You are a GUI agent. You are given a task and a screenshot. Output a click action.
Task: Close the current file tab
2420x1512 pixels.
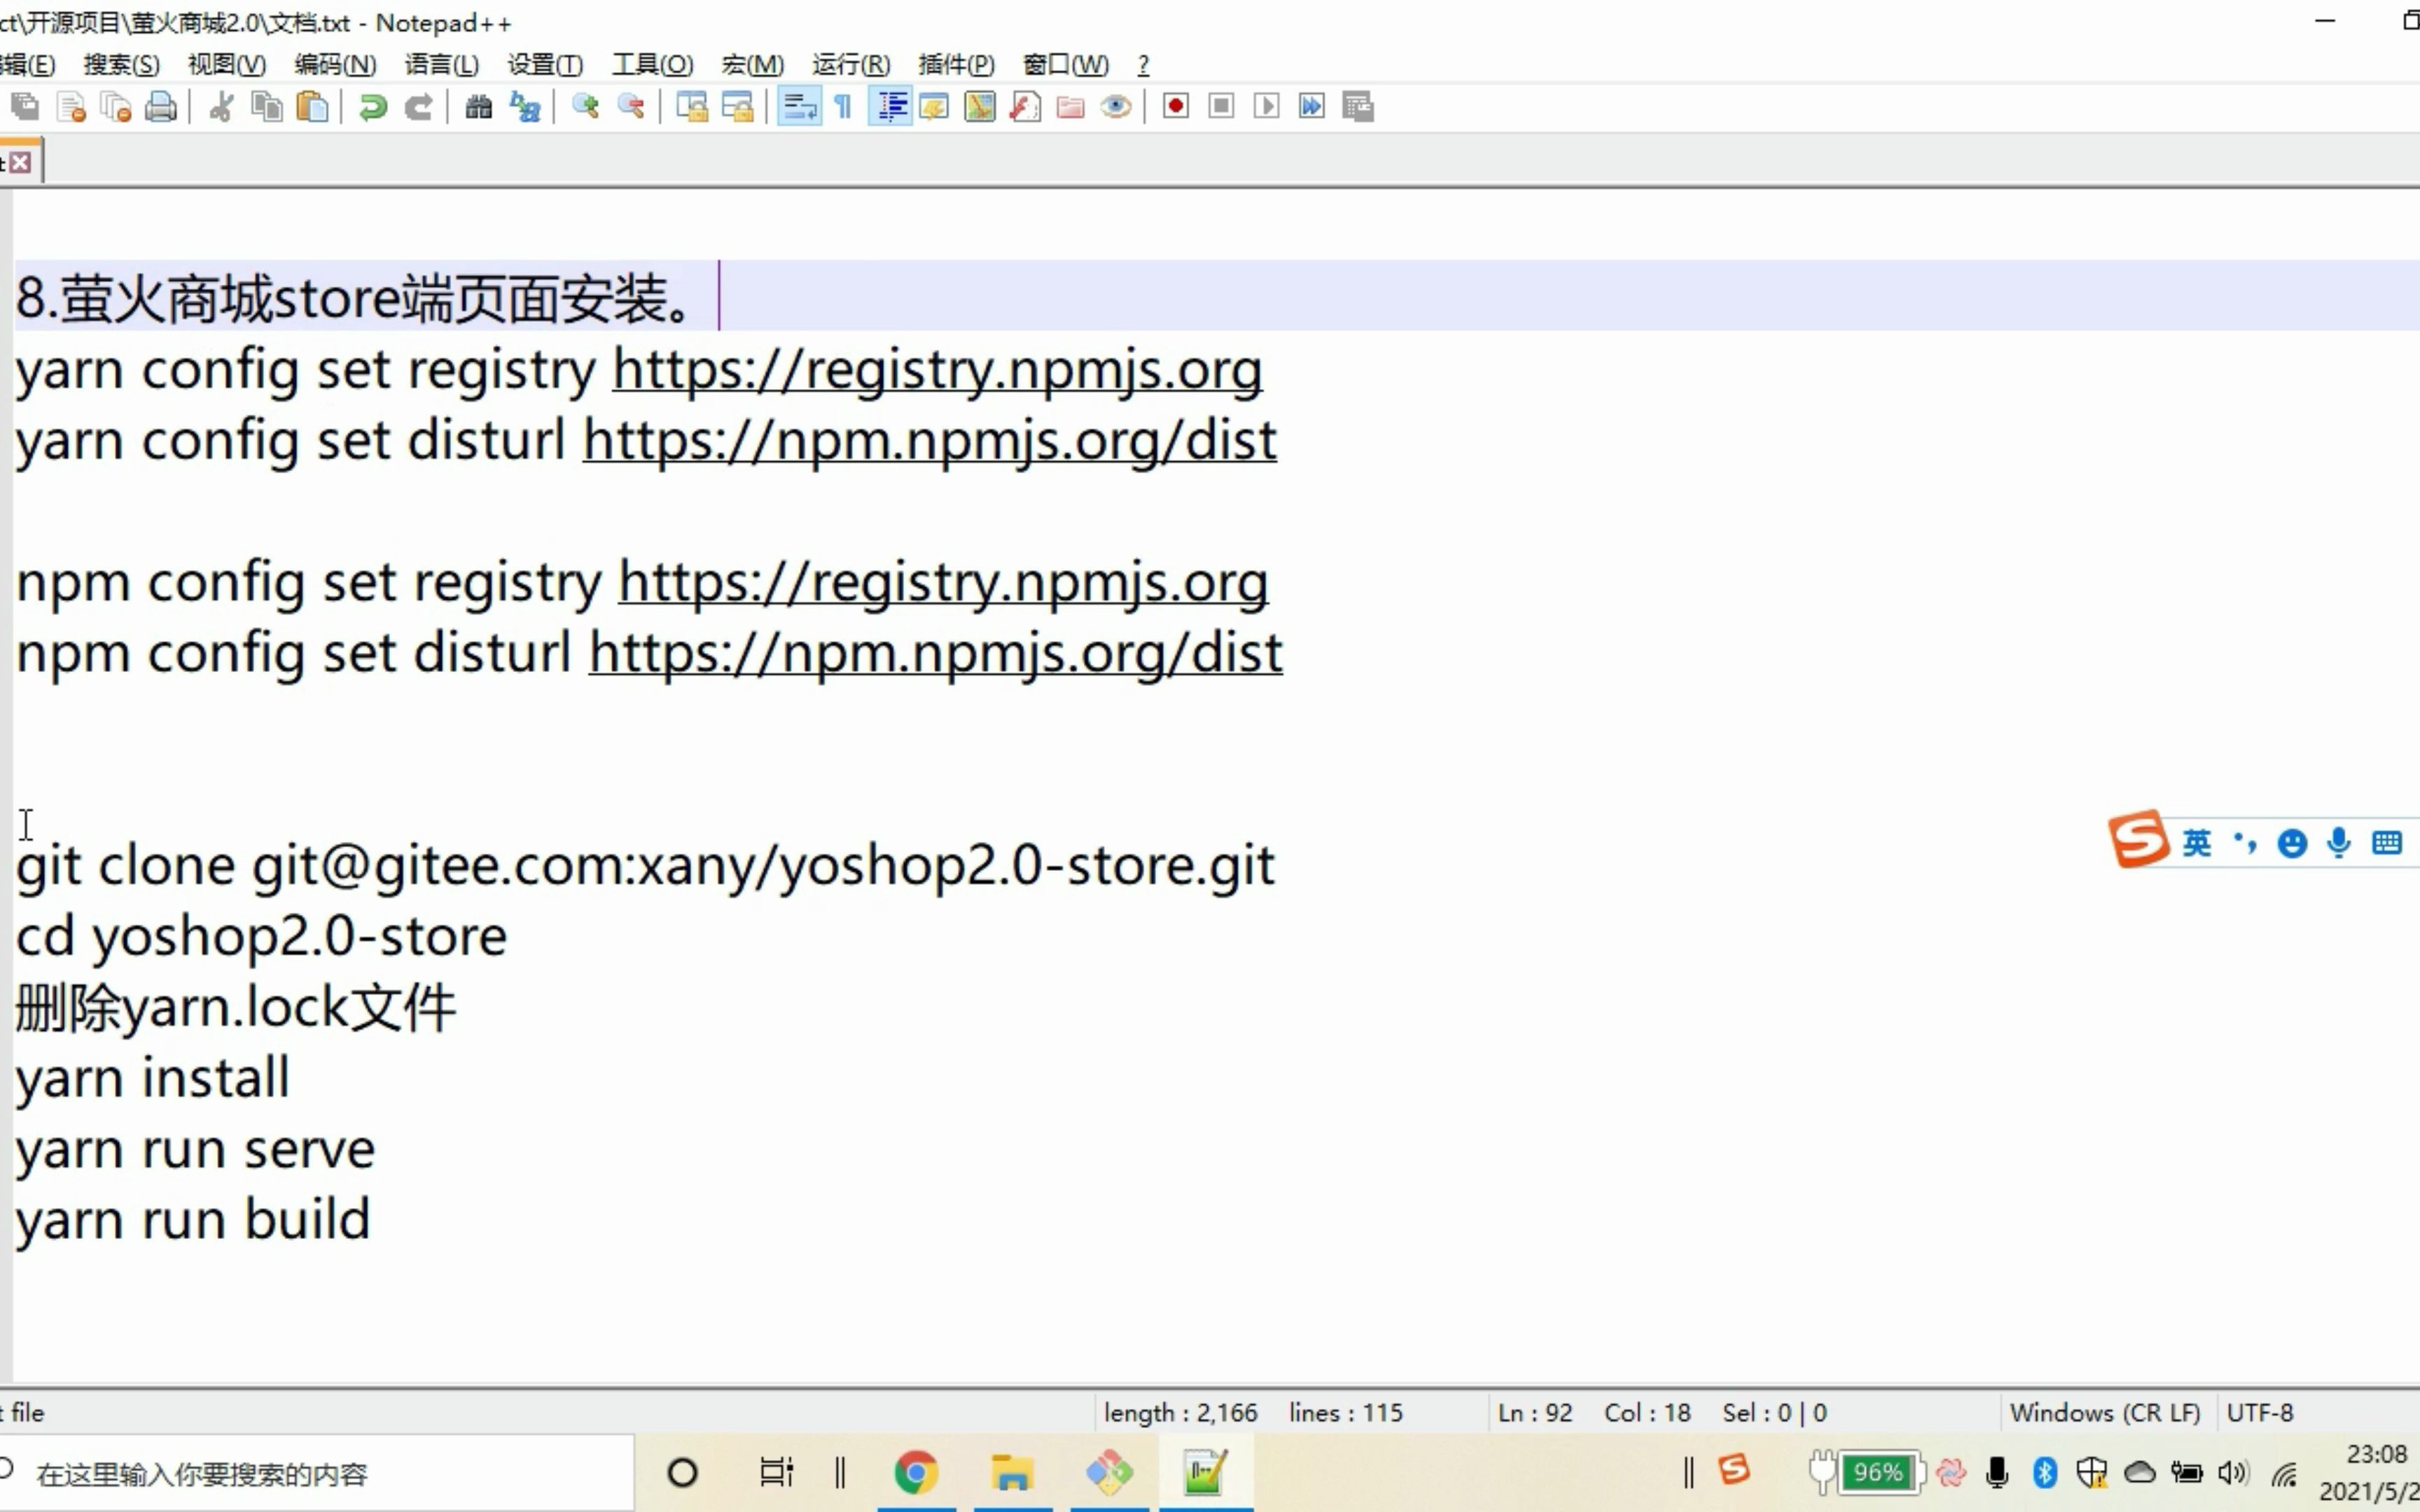click(x=21, y=162)
